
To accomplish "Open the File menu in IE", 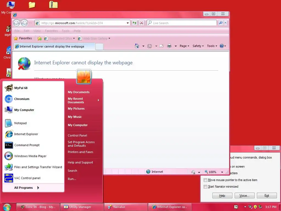I will tap(17, 31).
